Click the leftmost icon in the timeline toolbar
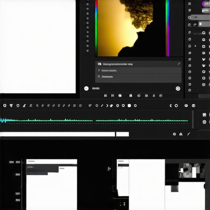This screenshot has width=210, height=210. pyautogui.click(x=5, y=105)
